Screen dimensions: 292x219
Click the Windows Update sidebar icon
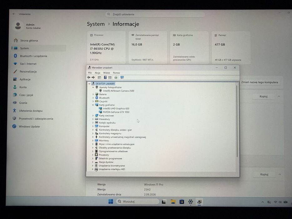(x=14, y=126)
